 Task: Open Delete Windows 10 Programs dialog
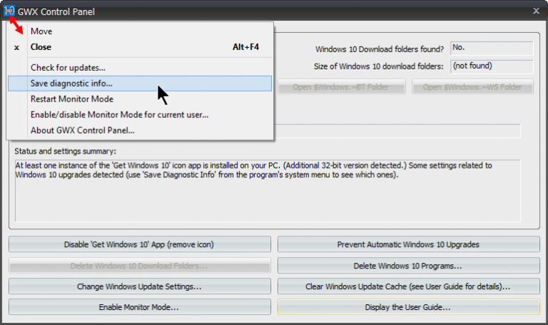click(x=409, y=266)
